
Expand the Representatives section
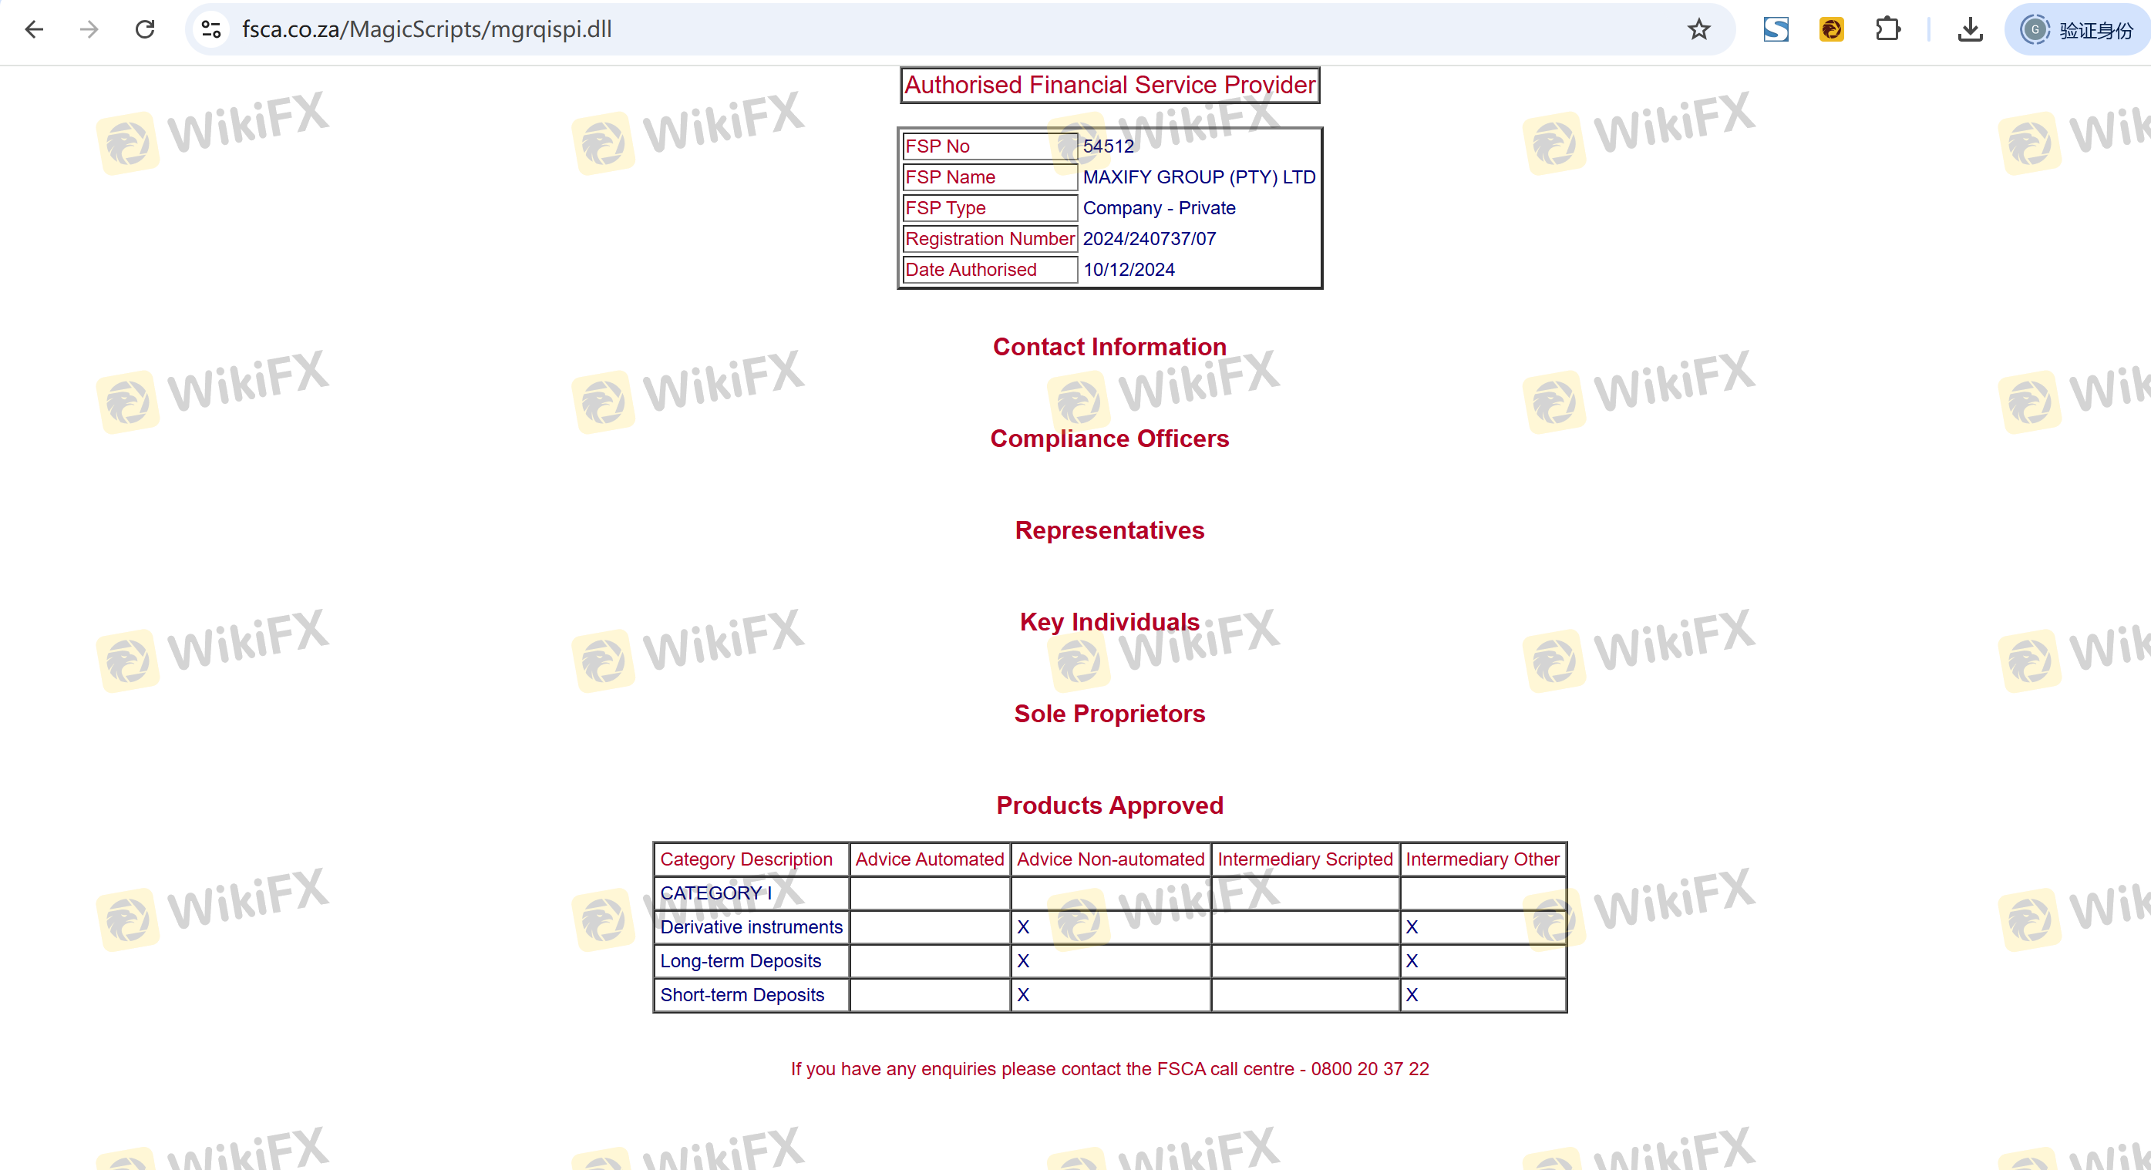pos(1109,531)
